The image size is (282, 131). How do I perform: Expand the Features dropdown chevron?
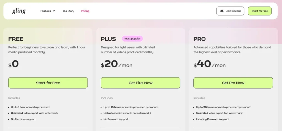[54, 11]
